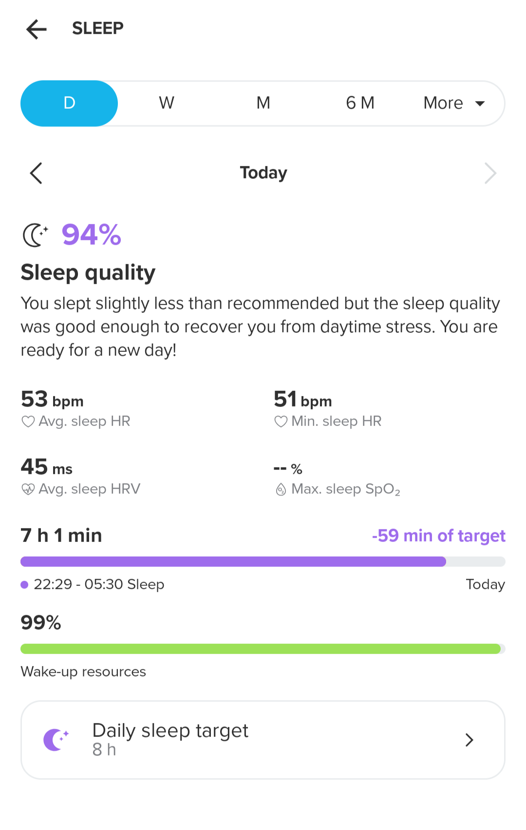This screenshot has width=526, height=830.
Task: Tap the HRV heart icon
Action: point(28,489)
